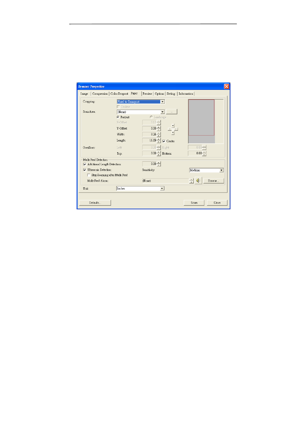Screen dimensions: 307x435
Task: Click the up arrow of the position pad
Action: point(173,126)
